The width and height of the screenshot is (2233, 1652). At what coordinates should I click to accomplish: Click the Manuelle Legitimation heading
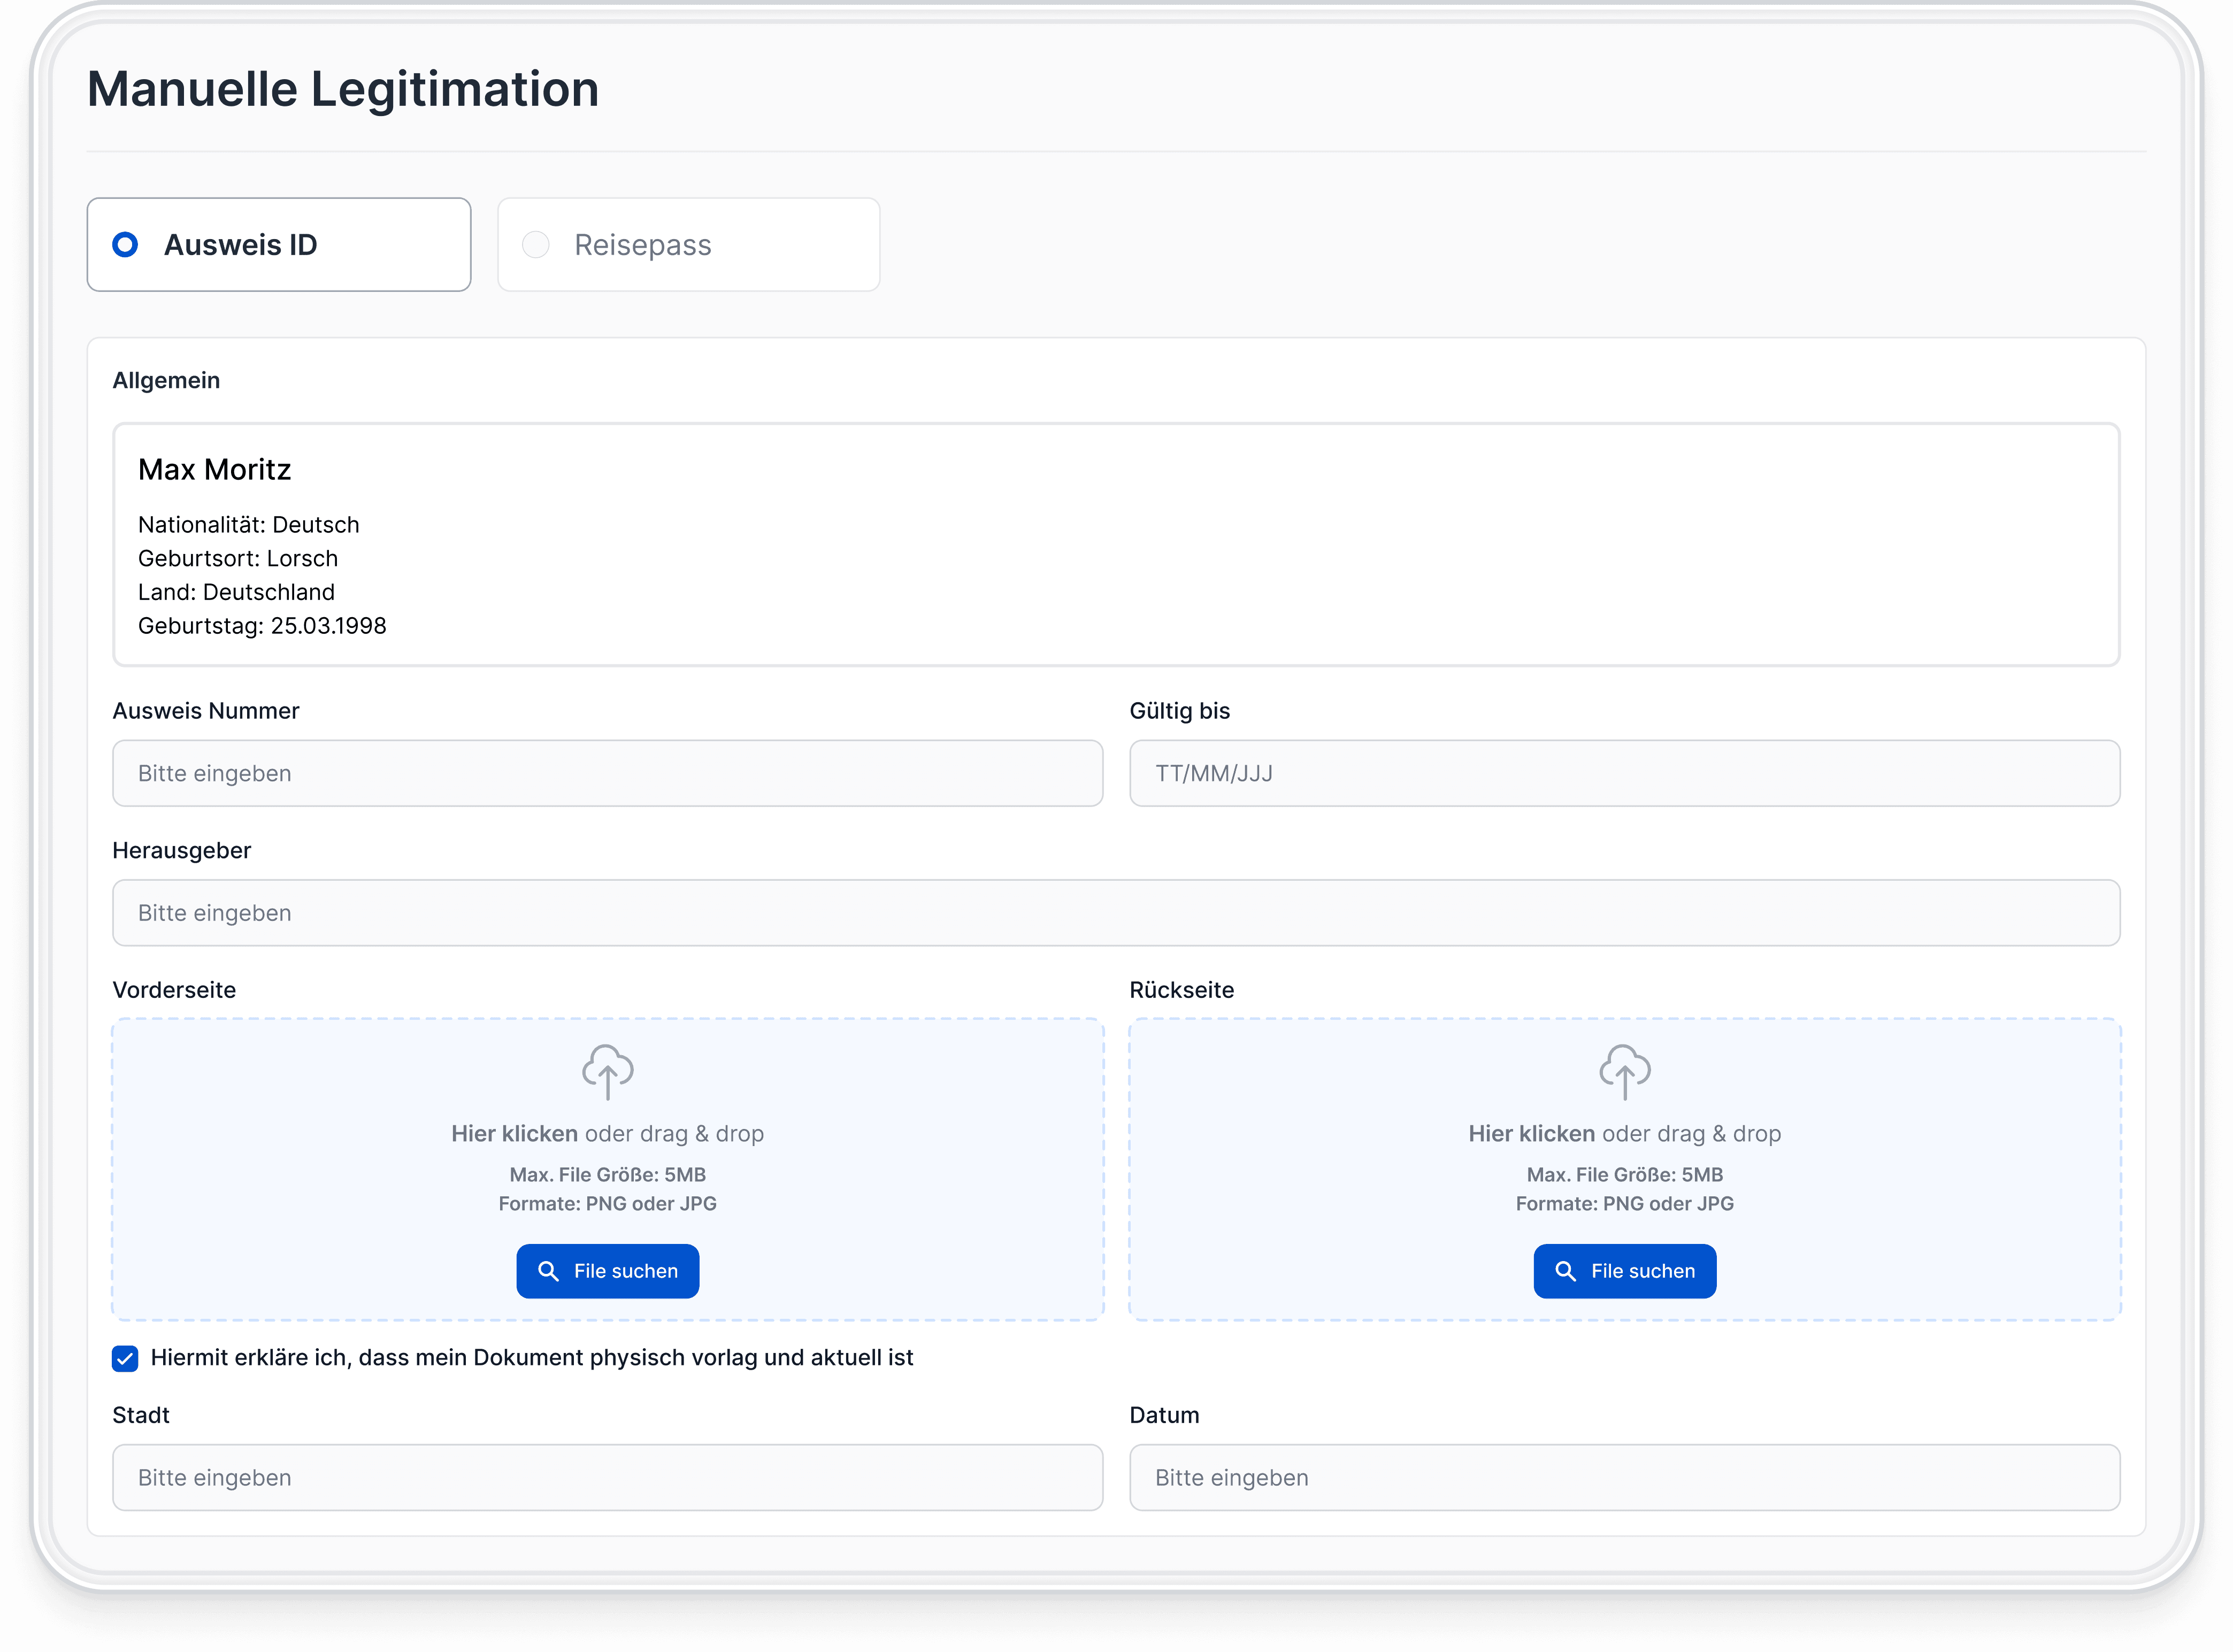[343, 89]
